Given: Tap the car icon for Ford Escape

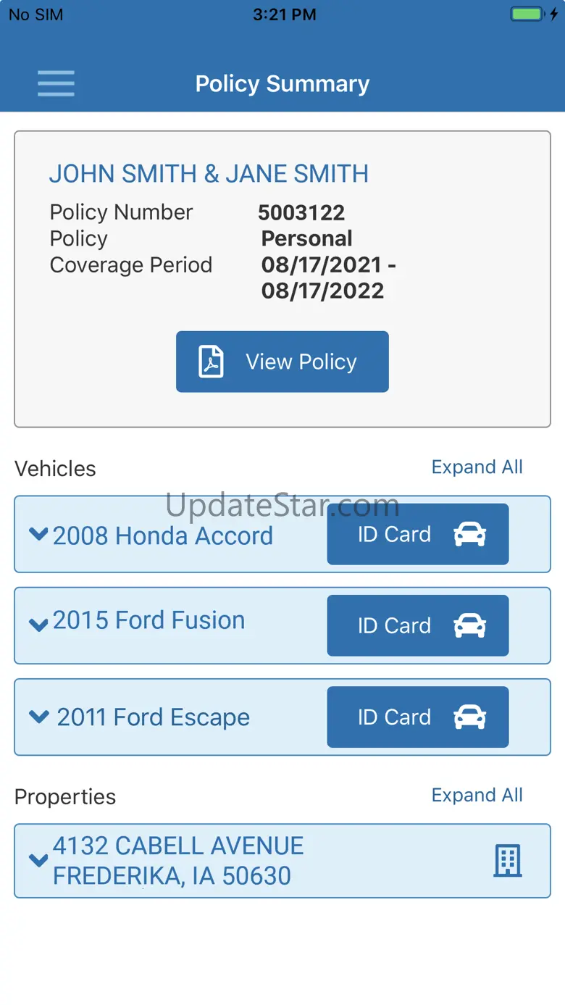Looking at the screenshot, I should tap(469, 717).
